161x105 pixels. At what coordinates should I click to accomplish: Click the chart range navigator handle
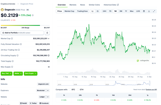tap(150, 83)
